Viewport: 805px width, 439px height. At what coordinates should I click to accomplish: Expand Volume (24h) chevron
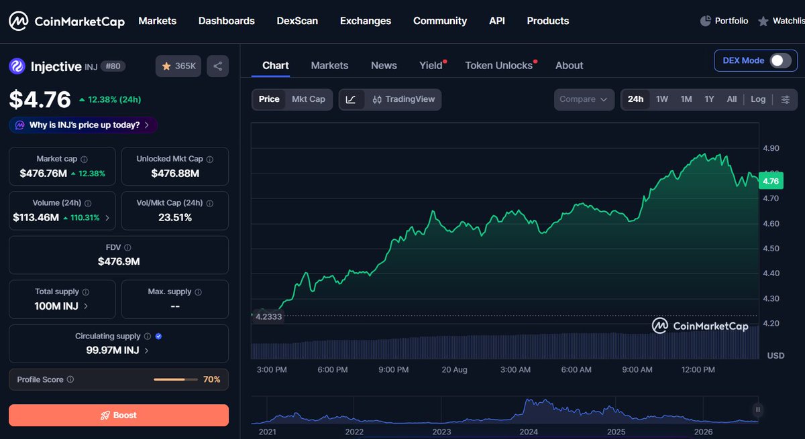click(x=107, y=217)
